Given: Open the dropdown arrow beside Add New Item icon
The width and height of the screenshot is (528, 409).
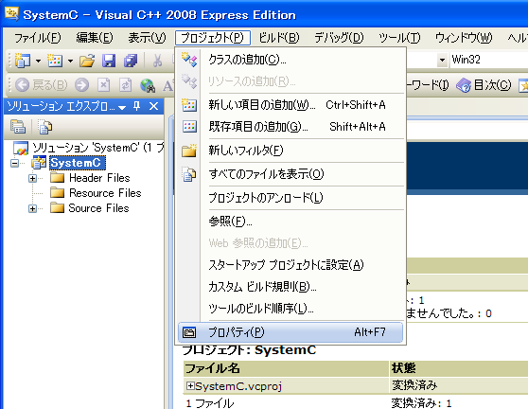Looking at the screenshot, I should (70, 61).
